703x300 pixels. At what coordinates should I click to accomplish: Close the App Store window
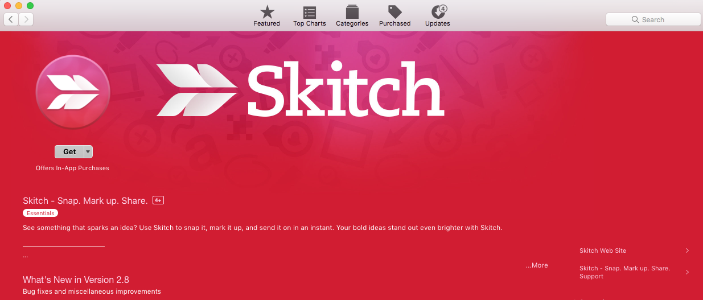[x=7, y=5]
